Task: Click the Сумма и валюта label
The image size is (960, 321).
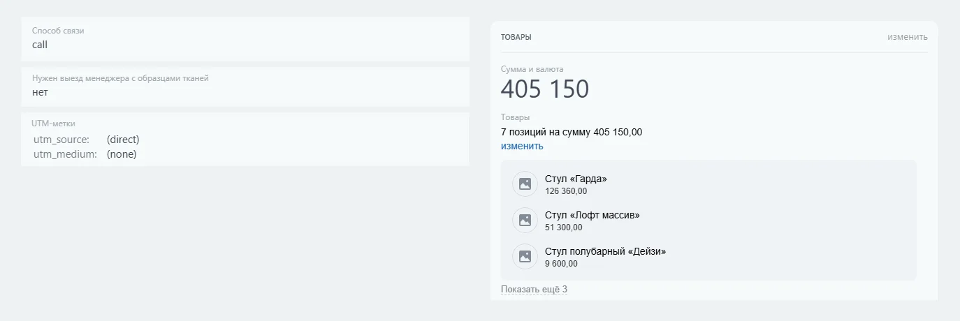Action: click(x=532, y=69)
